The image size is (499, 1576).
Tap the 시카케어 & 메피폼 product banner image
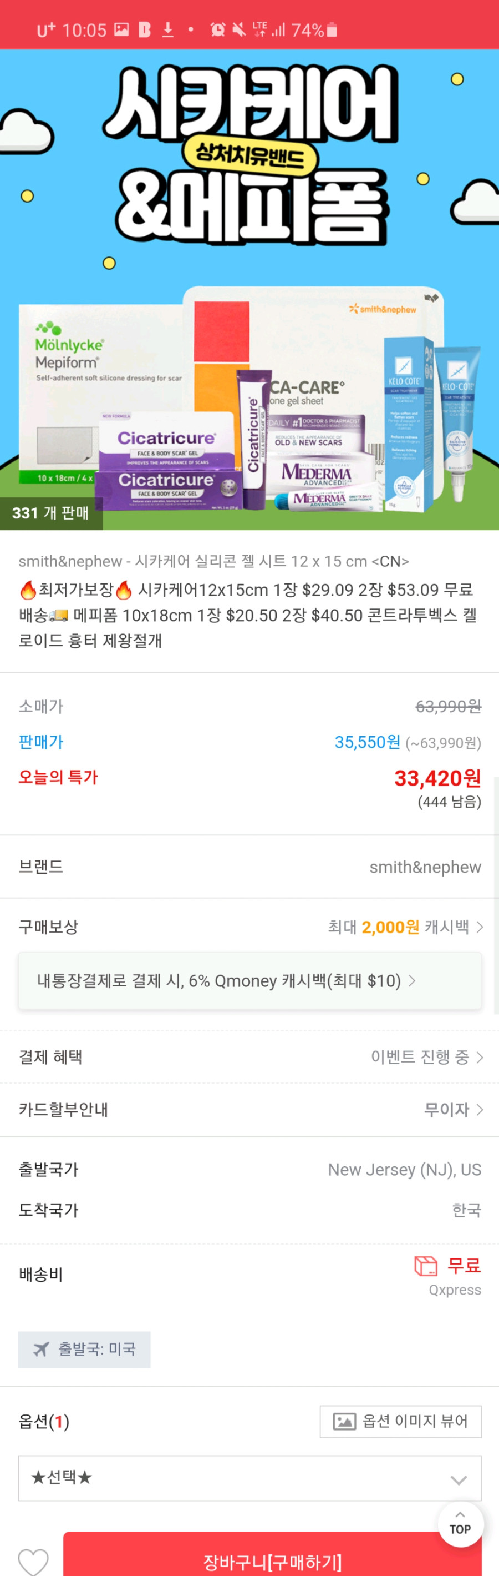pos(249,289)
